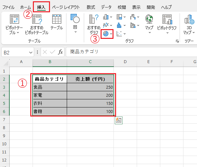Expand the PivotChart dropdown chevron
Viewport: 197px width, 167px height.
click(167, 33)
